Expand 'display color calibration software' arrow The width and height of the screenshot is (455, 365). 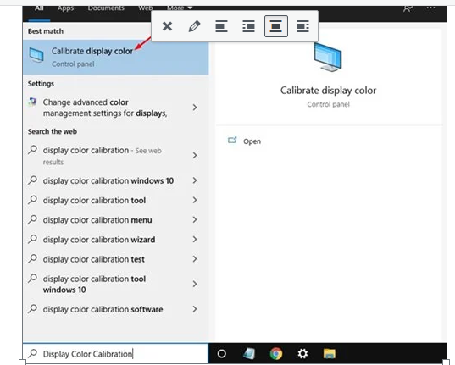pyautogui.click(x=195, y=309)
